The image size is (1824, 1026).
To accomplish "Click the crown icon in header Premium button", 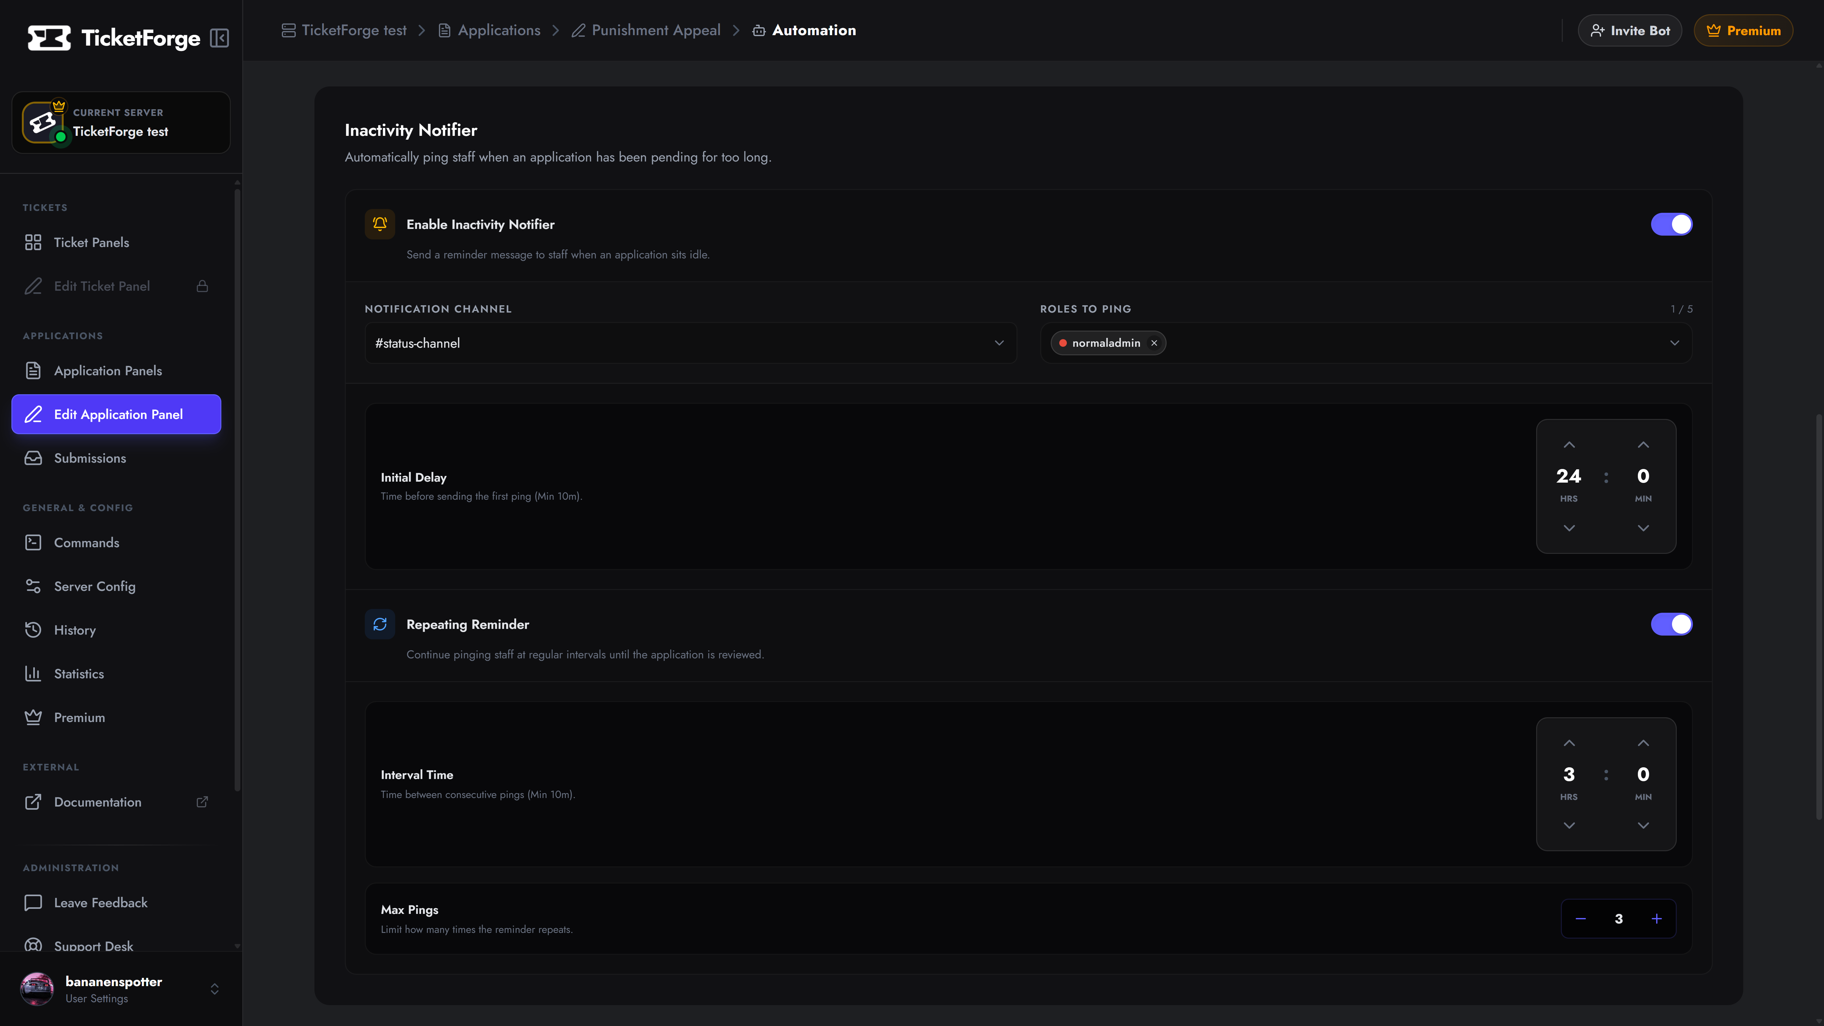I will pos(1713,30).
